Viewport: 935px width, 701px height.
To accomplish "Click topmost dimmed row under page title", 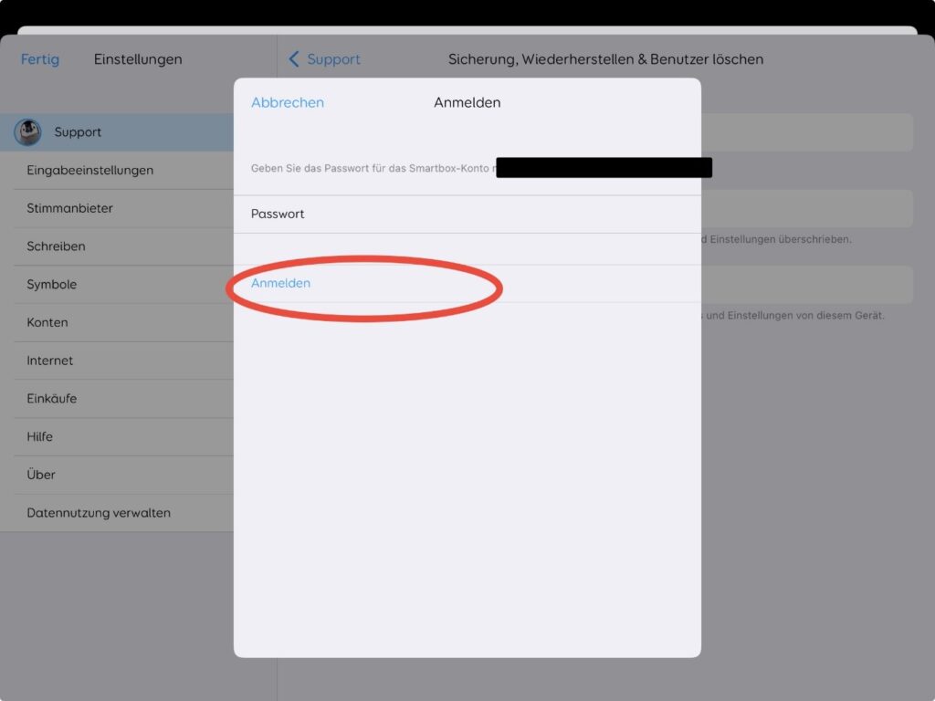I will pyautogui.click(x=807, y=132).
